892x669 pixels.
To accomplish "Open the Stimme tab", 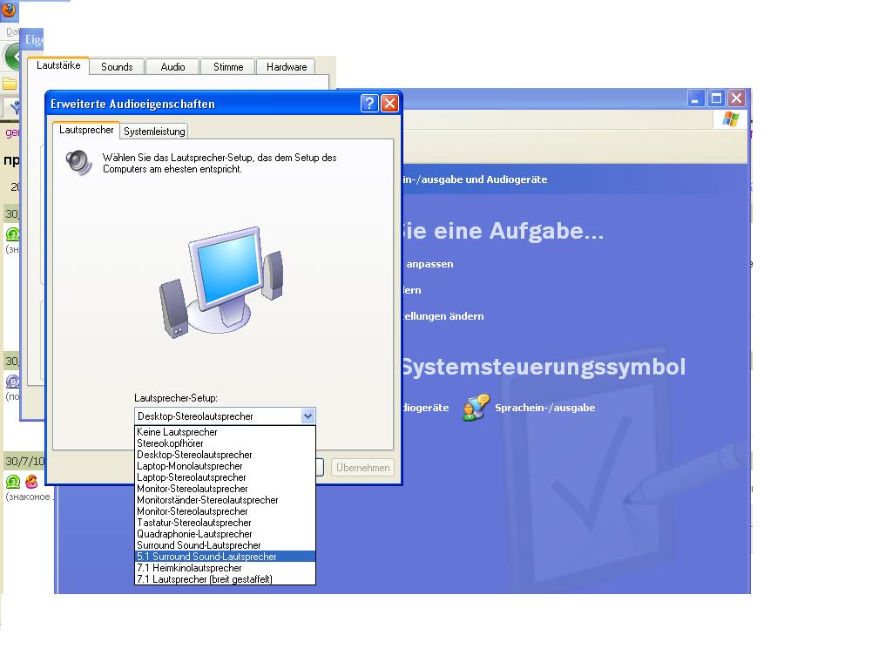I will pos(228,66).
